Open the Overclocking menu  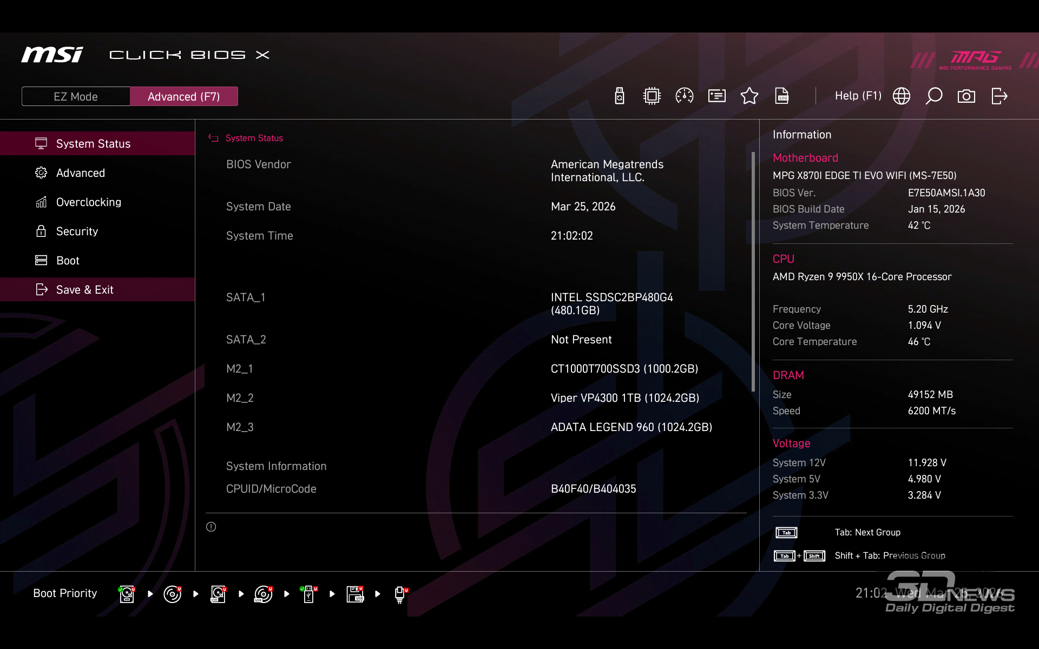(x=89, y=202)
